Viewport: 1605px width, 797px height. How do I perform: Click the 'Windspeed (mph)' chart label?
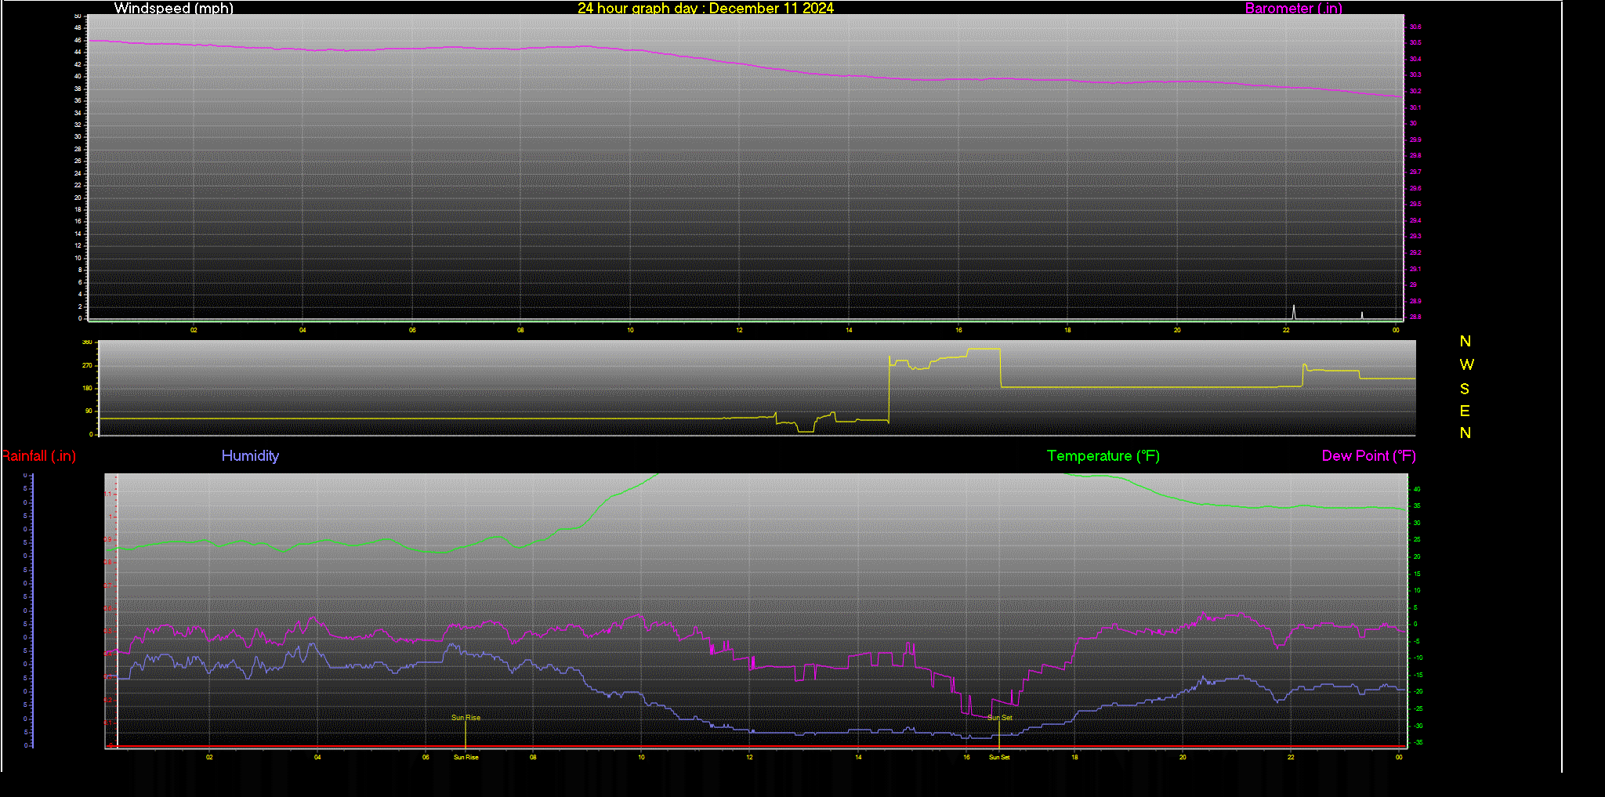[x=173, y=8]
